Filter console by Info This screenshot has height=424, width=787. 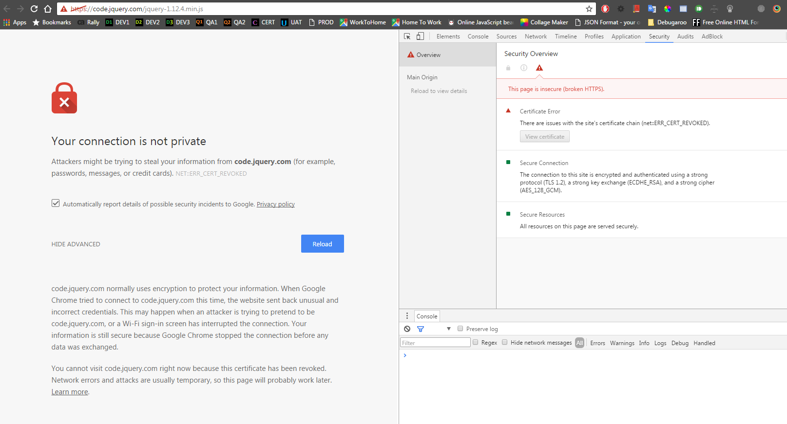coord(644,343)
